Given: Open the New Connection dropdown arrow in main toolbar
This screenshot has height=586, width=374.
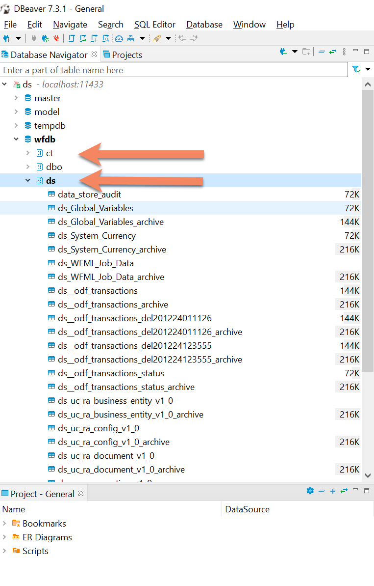Looking at the screenshot, I should (18, 38).
